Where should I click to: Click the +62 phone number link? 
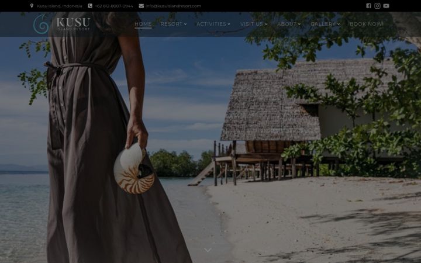click(114, 6)
